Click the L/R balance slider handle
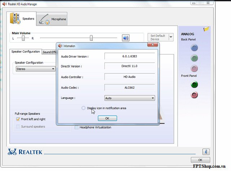Viewport: 231px width, 171px height. [23, 38]
